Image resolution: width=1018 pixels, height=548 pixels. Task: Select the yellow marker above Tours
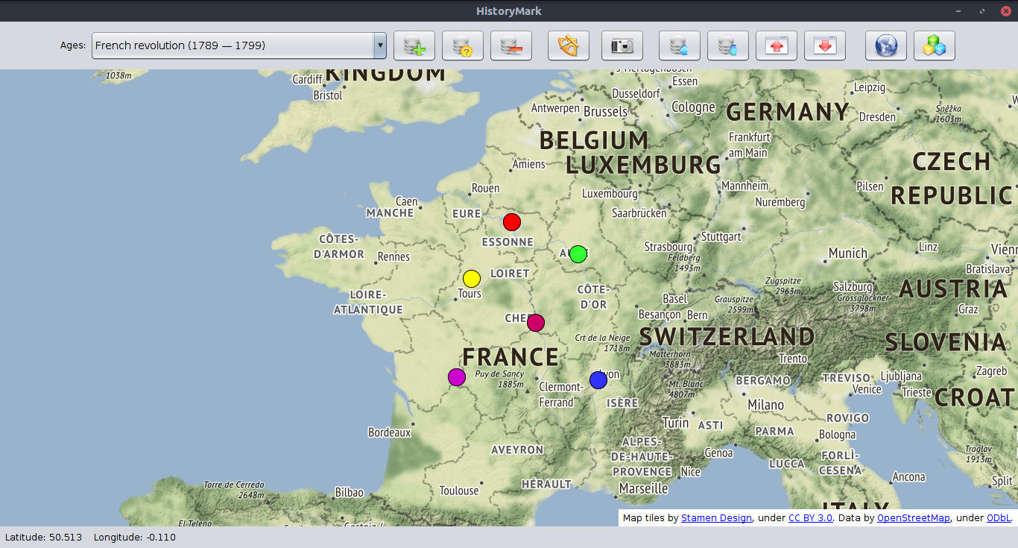click(x=472, y=279)
